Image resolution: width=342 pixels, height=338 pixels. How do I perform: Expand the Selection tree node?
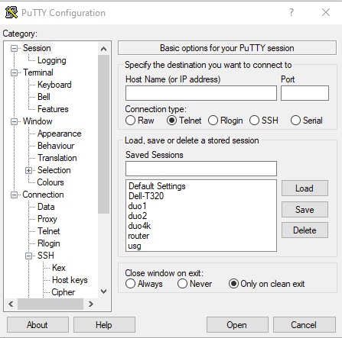[29, 170]
